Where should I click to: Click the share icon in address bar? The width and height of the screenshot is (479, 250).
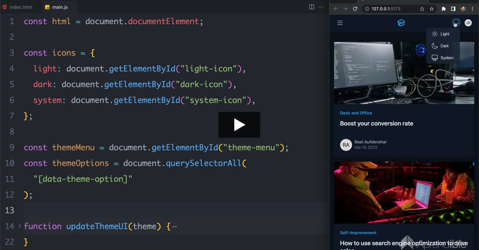(x=422, y=9)
